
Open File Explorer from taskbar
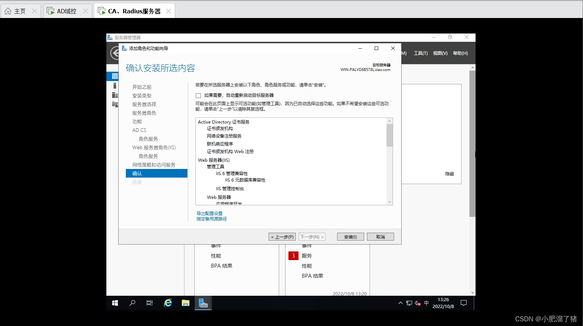(186, 303)
